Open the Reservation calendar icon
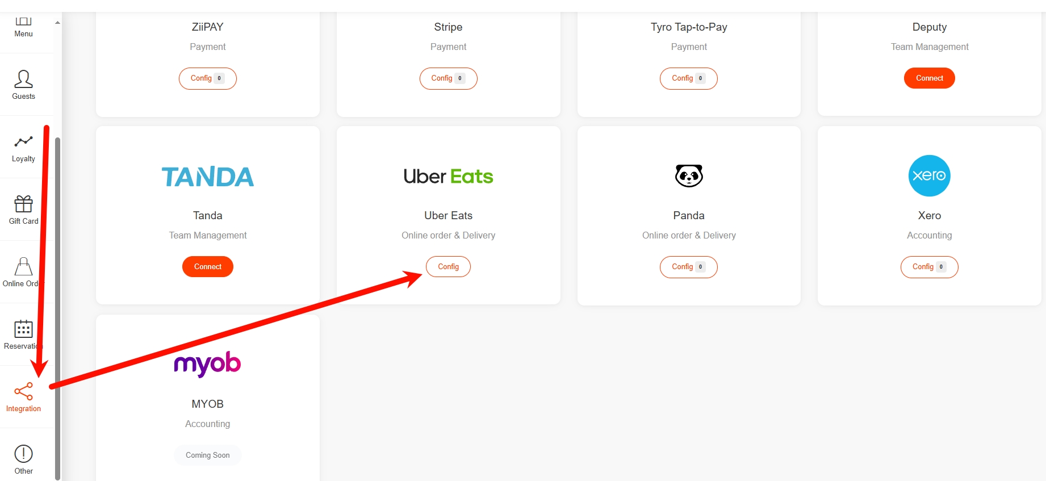 [23, 329]
